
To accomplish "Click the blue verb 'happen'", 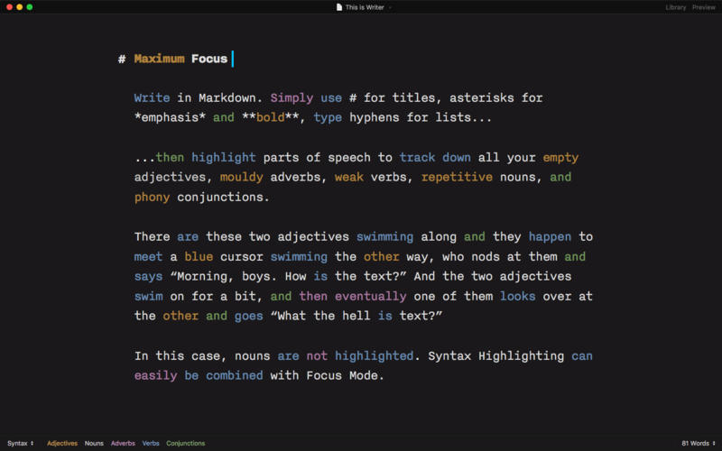I will click(x=550, y=237).
